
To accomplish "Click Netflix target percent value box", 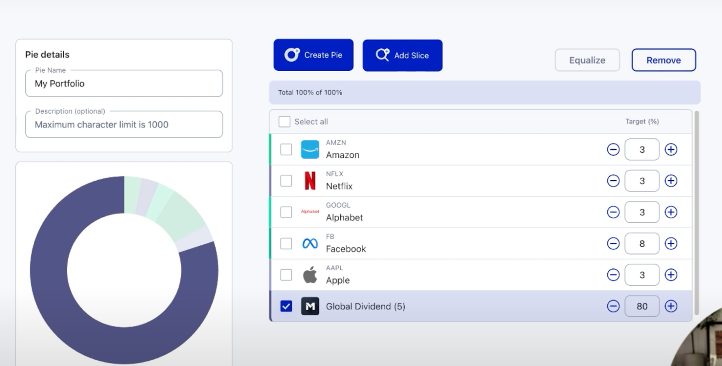I will [x=642, y=181].
